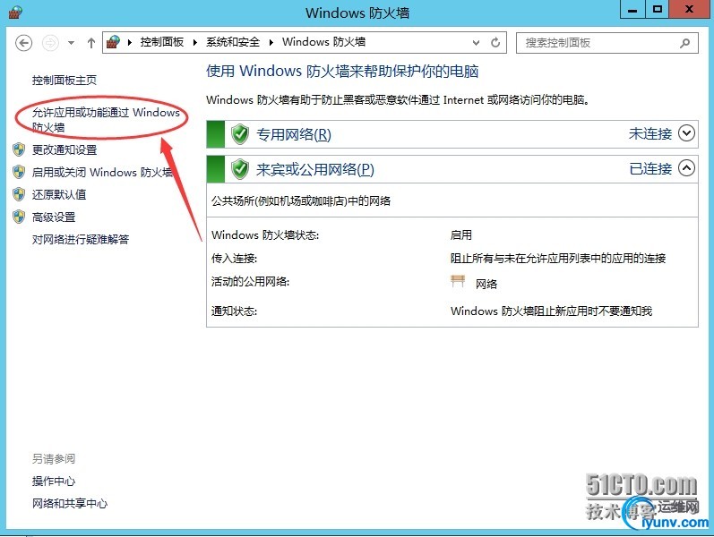714x537 pixels.
Task: Refresh the control panel page
Action: pyautogui.click(x=495, y=43)
